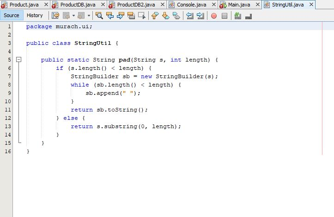
Task: Toggle Rectangular Selection icon
Action: click(142, 16)
